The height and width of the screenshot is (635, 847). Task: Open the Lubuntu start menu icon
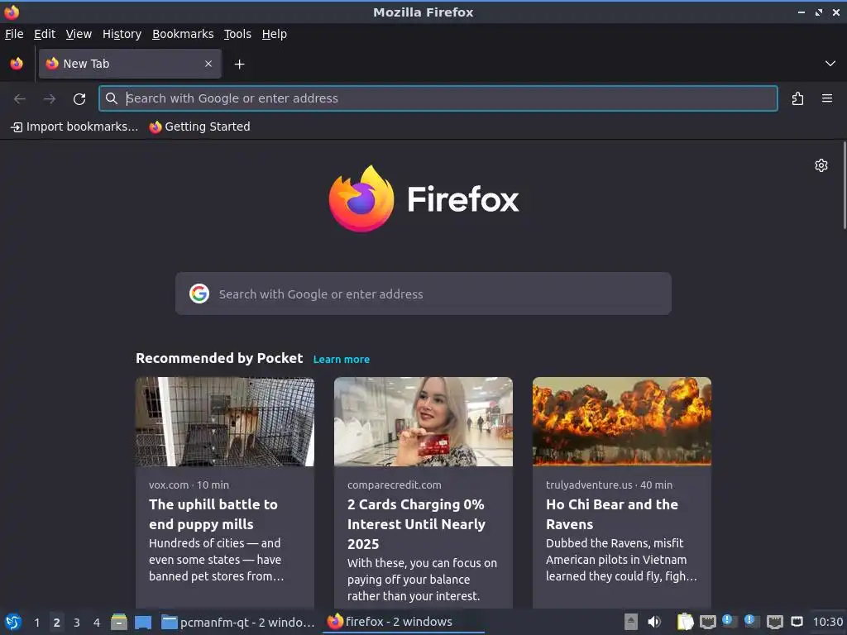[13, 622]
